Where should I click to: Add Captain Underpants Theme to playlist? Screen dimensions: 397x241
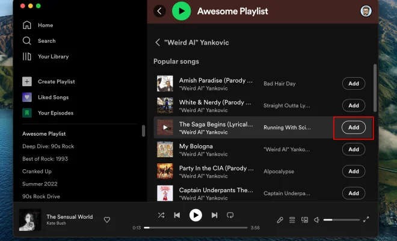click(354, 193)
